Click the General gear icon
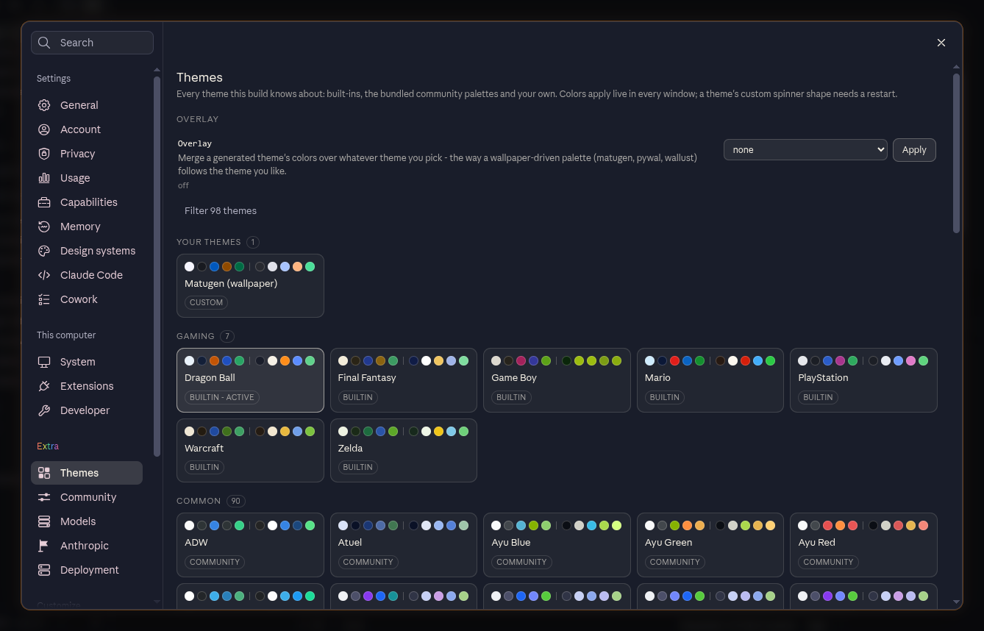This screenshot has height=631, width=984. 44,105
